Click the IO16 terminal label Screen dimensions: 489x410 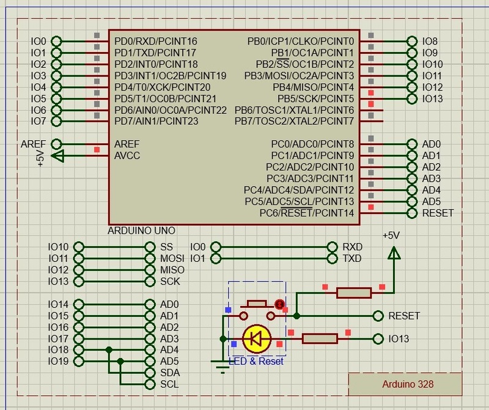tap(58, 327)
